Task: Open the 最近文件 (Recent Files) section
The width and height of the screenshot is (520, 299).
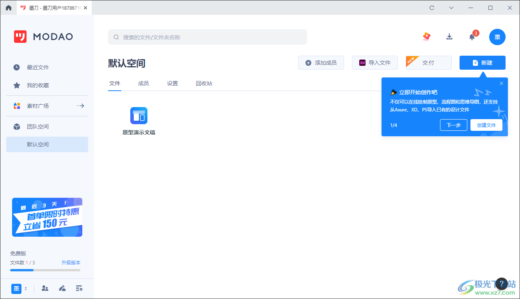Action: click(x=39, y=67)
